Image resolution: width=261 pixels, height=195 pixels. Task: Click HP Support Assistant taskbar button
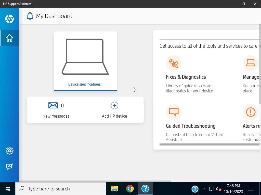(145, 189)
